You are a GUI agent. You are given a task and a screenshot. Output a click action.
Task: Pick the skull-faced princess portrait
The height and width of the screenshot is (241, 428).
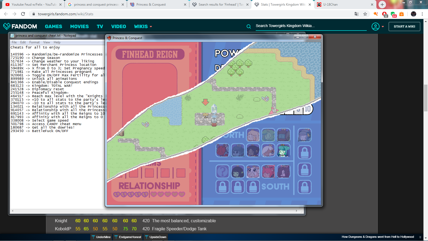coord(238,150)
